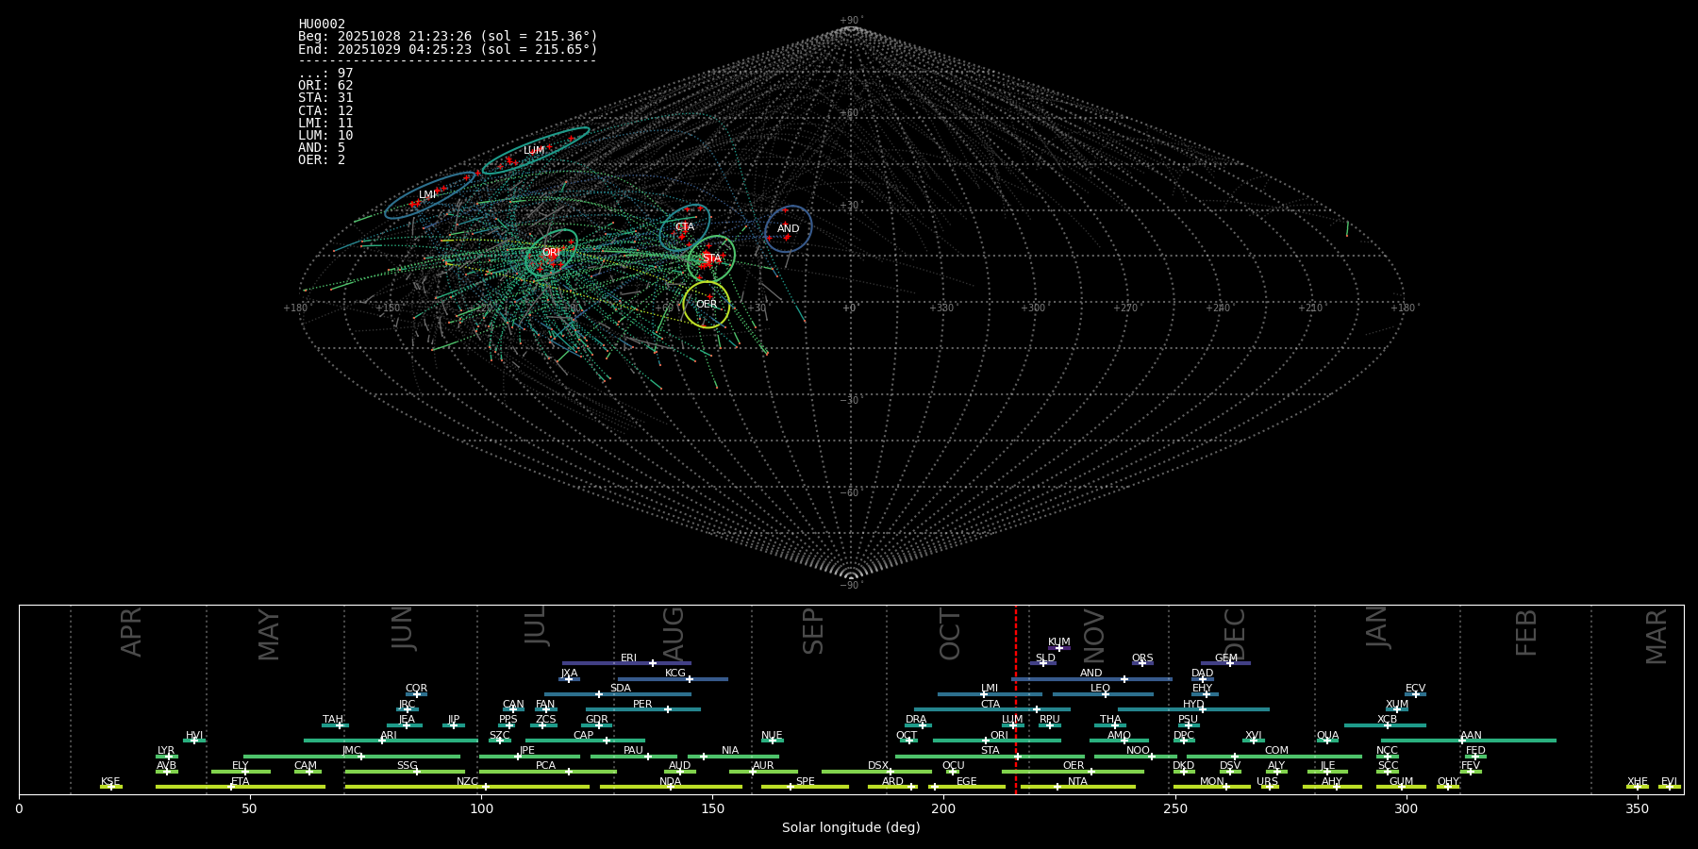The image size is (1698, 849).
Task: Click the AND bar label in timeline
Action: pyautogui.click(x=1091, y=674)
